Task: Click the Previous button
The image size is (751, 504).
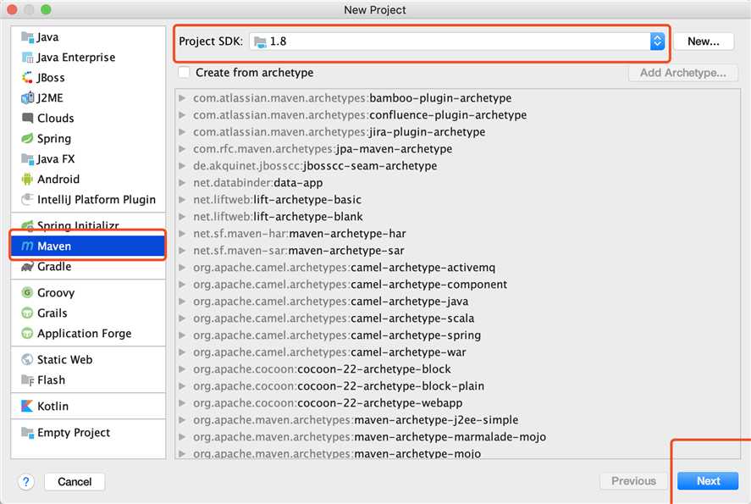Action: 633,481
